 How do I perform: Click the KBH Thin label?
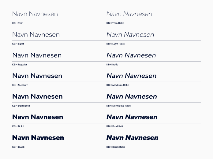click(x=18, y=23)
